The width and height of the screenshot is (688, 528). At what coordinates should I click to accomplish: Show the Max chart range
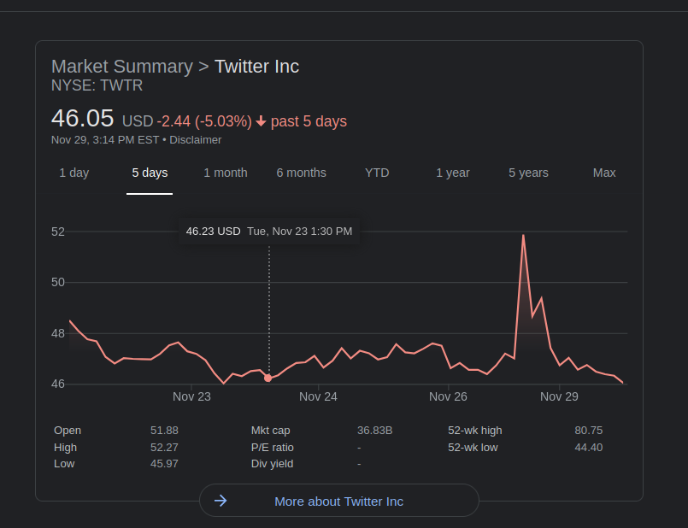point(604,173)
